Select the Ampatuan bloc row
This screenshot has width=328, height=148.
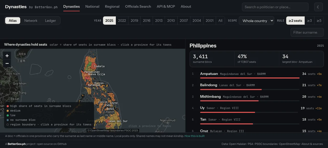pyautogui.click(x=257, y=75)
